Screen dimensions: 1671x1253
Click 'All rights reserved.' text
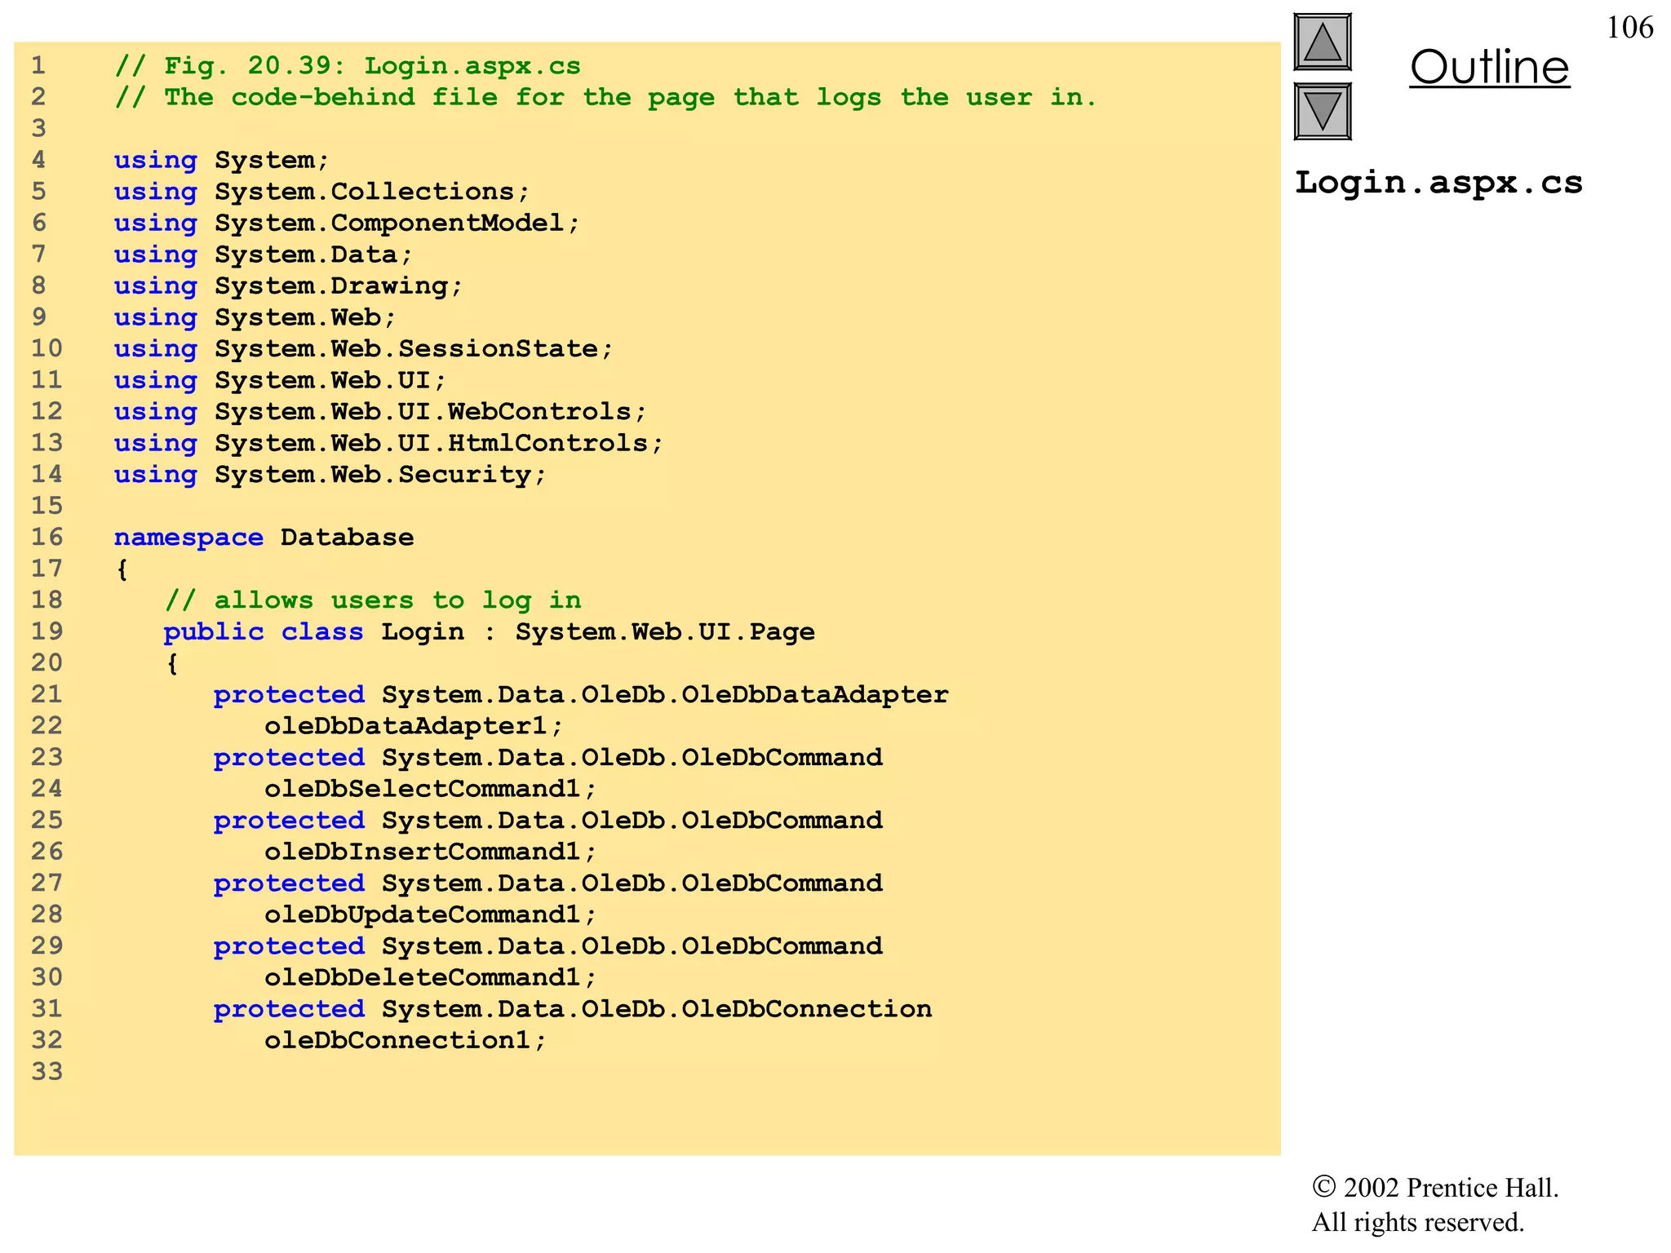pyautogui.click(x=1418, y=1223)
